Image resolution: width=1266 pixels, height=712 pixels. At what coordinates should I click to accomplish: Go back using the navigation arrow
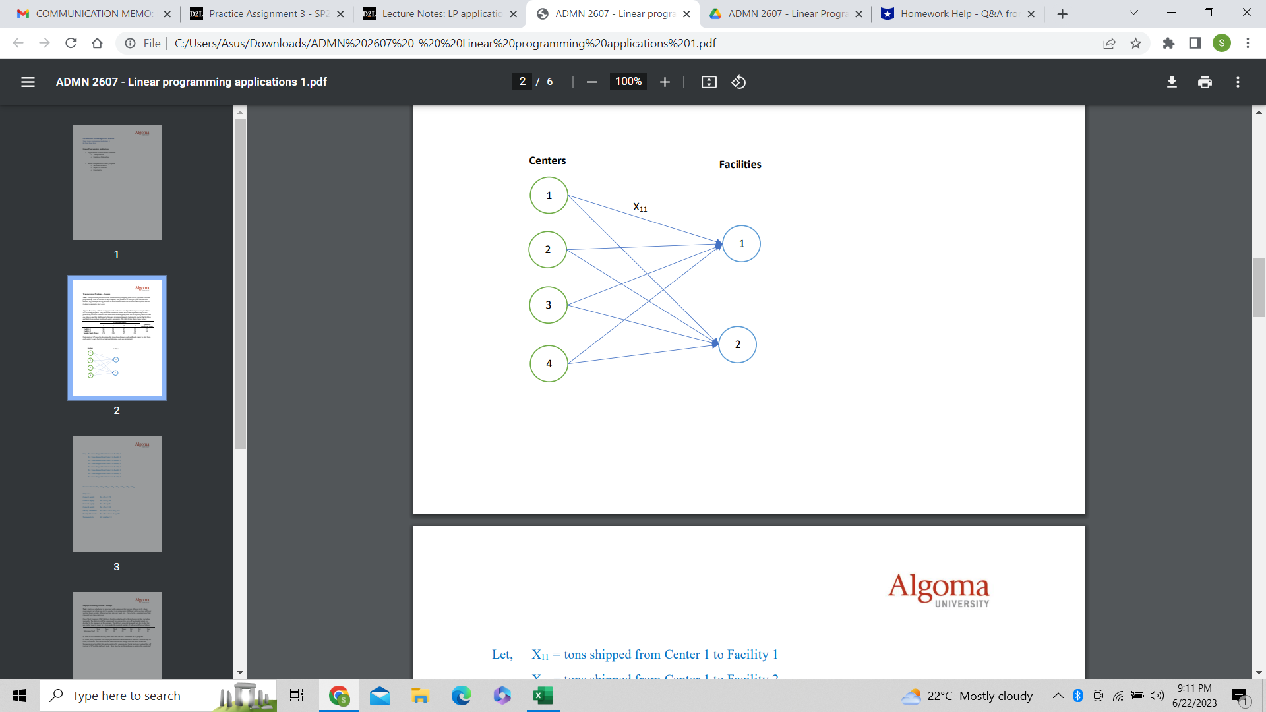[x=18, y=44]
